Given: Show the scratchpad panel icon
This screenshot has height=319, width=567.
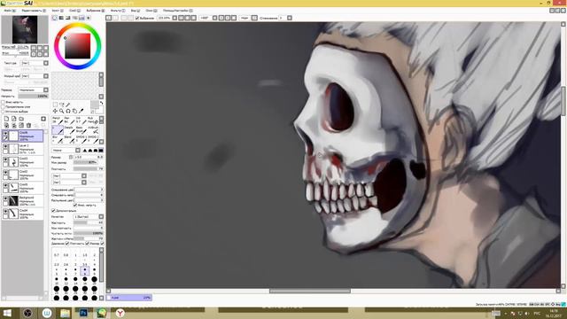Looking at the screenshot, I should pyautogui.click(x=89, y=18).
